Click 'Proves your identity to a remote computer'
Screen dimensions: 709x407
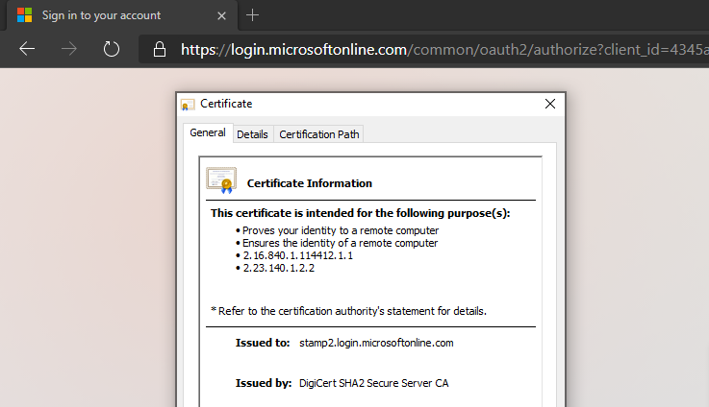click(x=341, y=230)
